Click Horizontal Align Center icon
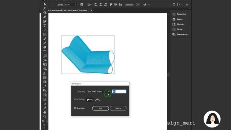 pyautogui.click(x=101, y=5)
